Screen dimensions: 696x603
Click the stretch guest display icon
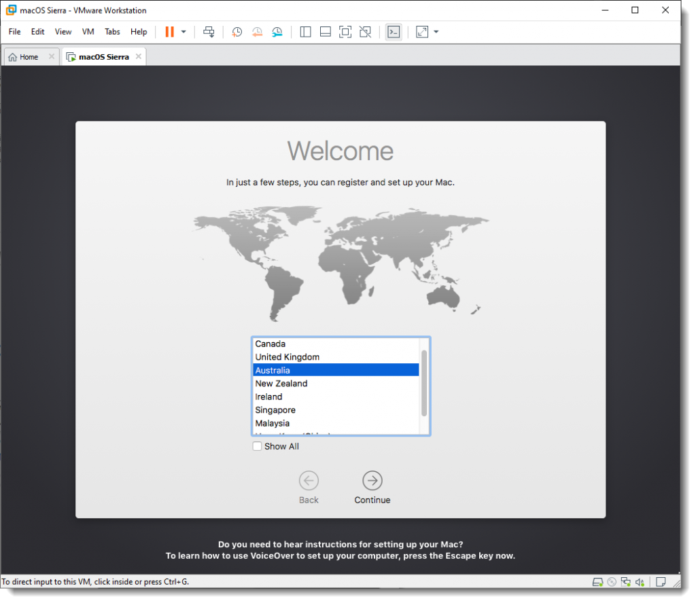[422, 32]
